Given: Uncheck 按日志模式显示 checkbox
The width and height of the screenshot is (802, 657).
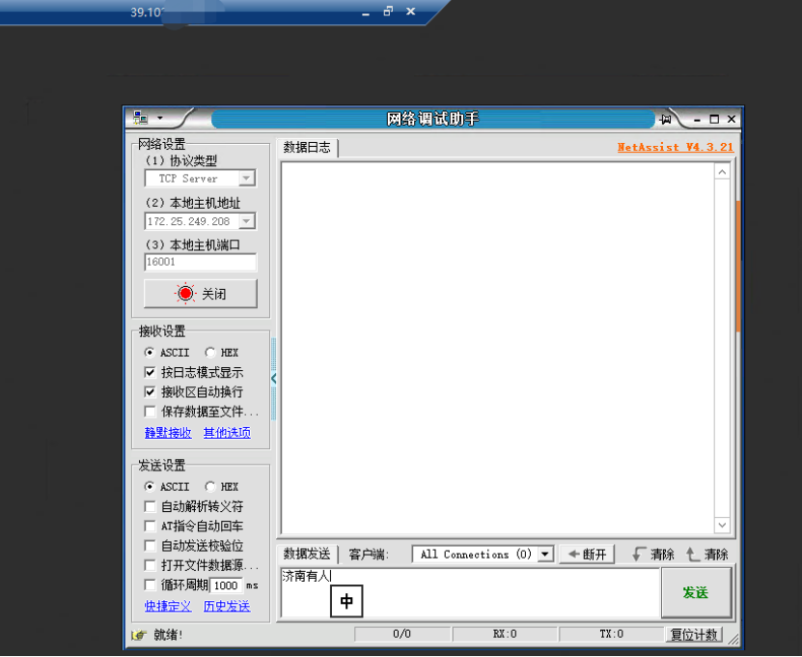Looking at the screenshot, I should click(x=151, y=372).
